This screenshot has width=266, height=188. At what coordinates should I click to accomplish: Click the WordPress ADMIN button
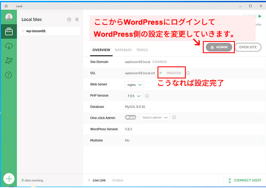219,47
